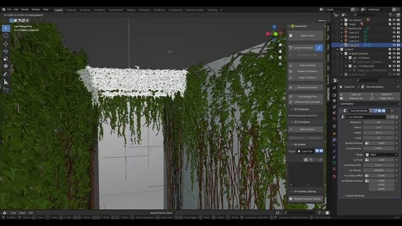This screenshot has width=402, height=226.
Task: Hide Ivy_Instance in viewport via eye icon
Action: pyautogui.click(x=394, y=20)
